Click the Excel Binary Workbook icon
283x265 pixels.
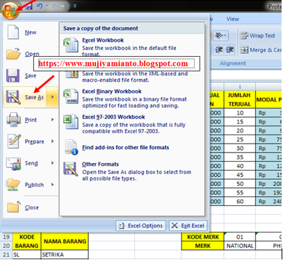pyautogui.click(x=70, y=96)
